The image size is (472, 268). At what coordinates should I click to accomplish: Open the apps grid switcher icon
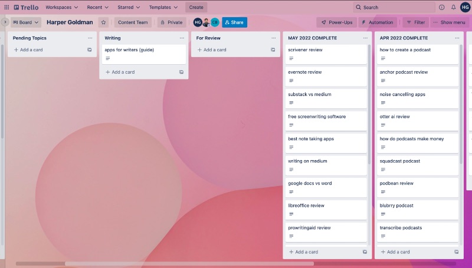(6, 7)
